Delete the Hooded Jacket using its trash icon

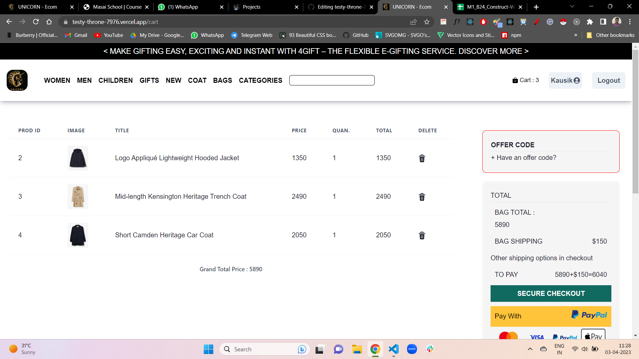click(422, 159)
